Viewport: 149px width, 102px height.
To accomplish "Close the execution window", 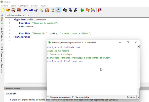I will pyautogui.click(x=136, y=42).
